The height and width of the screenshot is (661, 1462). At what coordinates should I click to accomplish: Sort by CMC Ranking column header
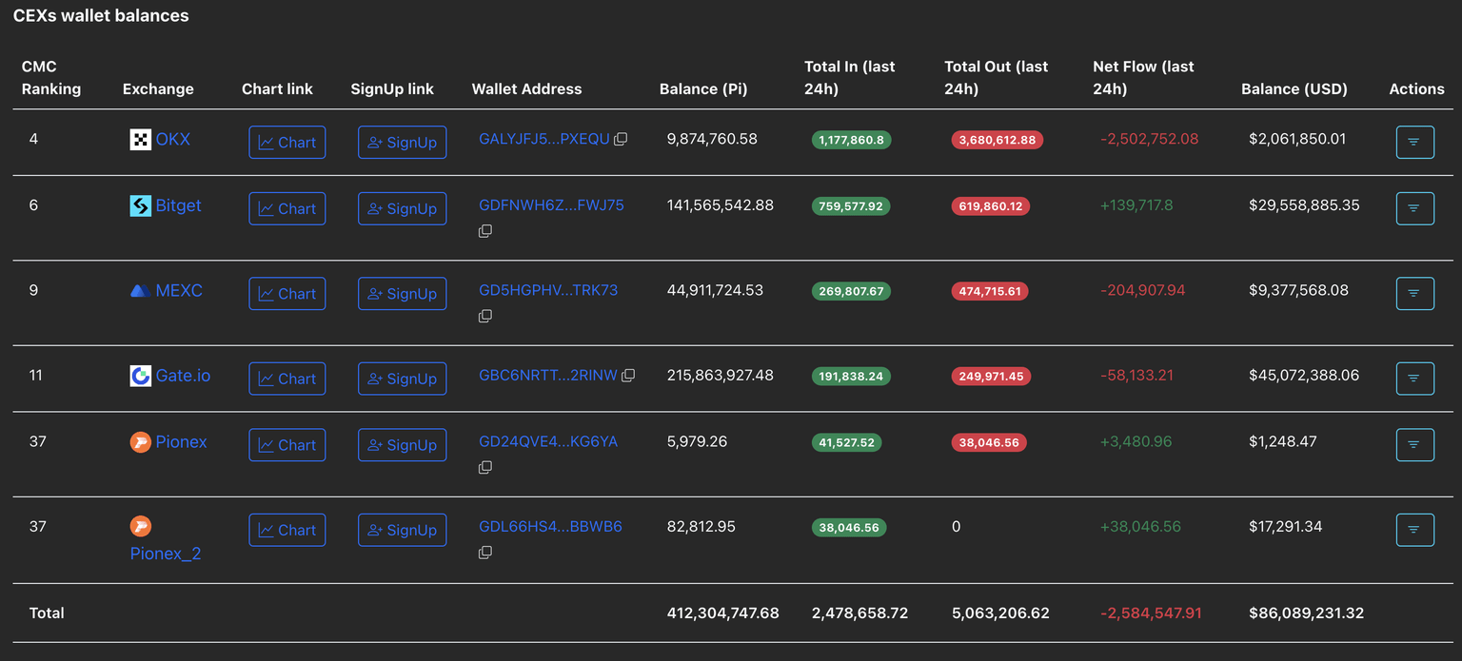coord(51,78)
